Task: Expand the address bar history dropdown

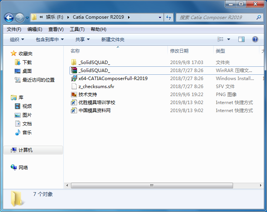Action: coord(160,18)
